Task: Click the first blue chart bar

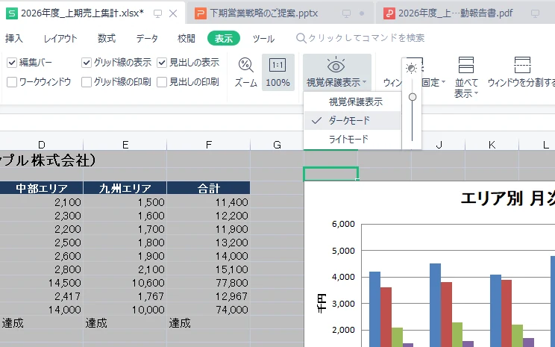Action: click(x=374, y=309)
